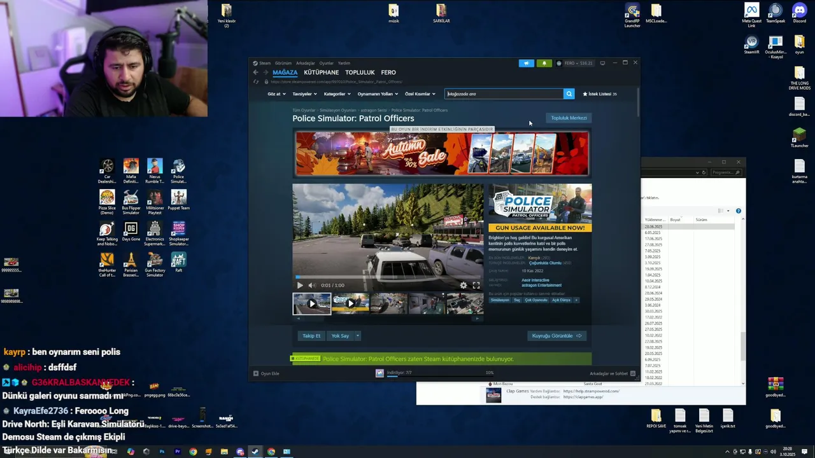This screenshot has width=815, height=458.
Task: Expand the Oynamanın Yolları dropdown
Action: (377, 94)
